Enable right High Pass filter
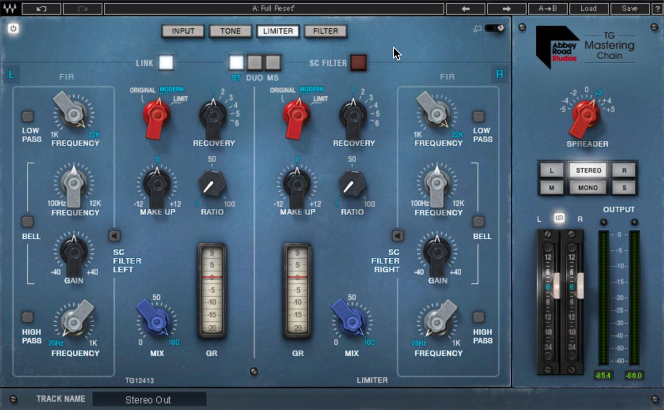 [x=479, y=317]
